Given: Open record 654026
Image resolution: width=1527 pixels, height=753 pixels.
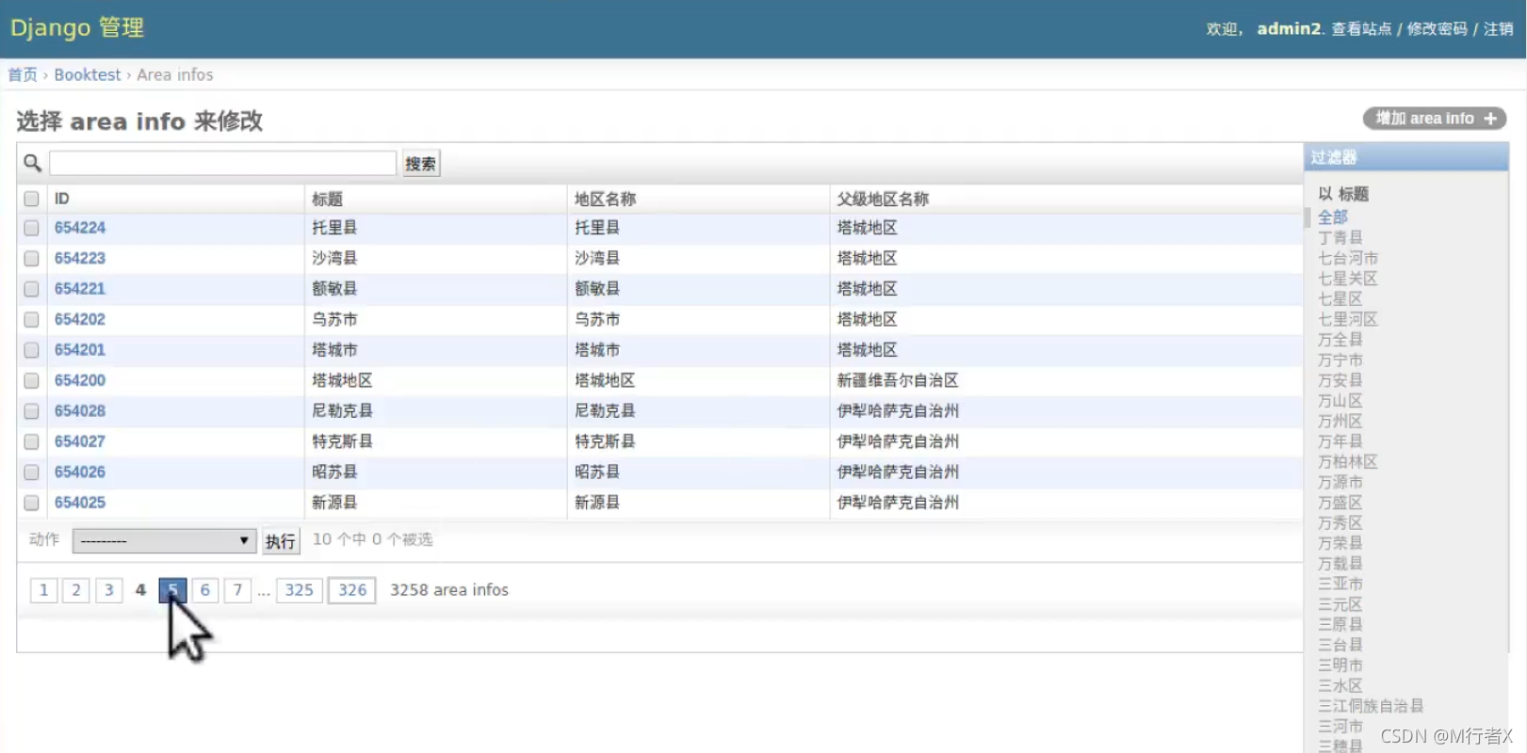Looking at the screenshot, I should click(x=80, y=473).
